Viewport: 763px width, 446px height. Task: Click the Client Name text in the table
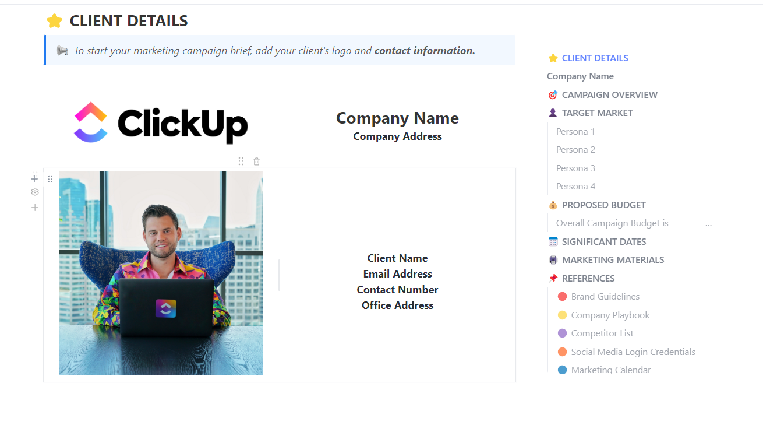[x=397, y=258]
